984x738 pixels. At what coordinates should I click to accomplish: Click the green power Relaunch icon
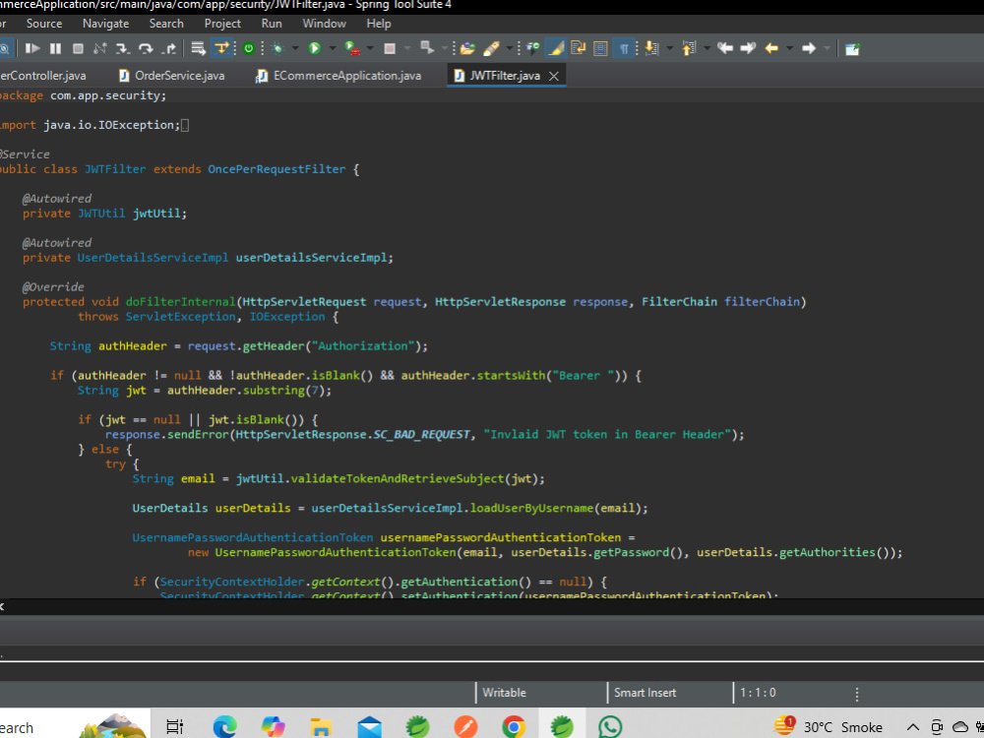(x=249, y=48)
